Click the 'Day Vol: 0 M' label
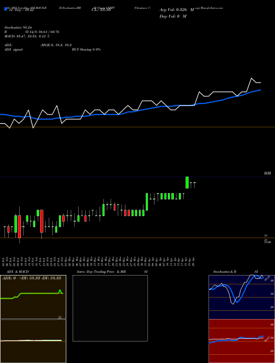275x363 pixels. tap(173, 16)
